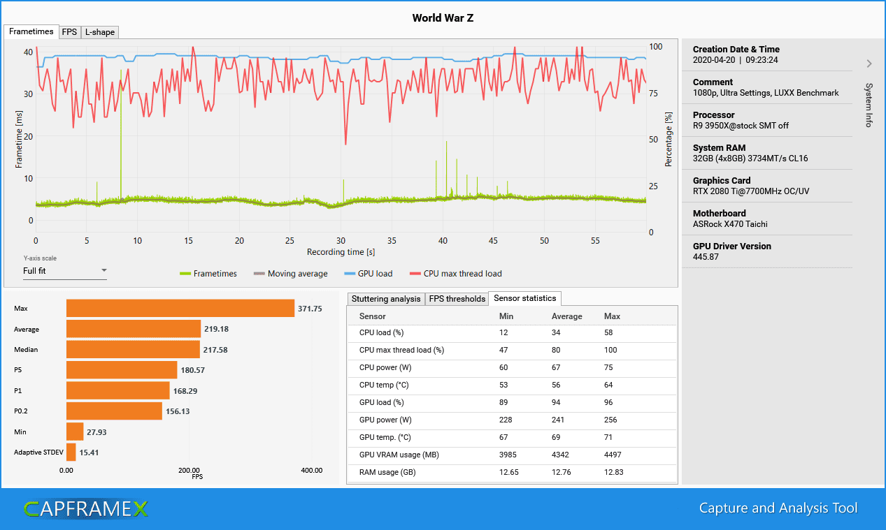886x530 pixels.
Task: Click the Creation Date & Time value
Action: (x=735, y=60)
